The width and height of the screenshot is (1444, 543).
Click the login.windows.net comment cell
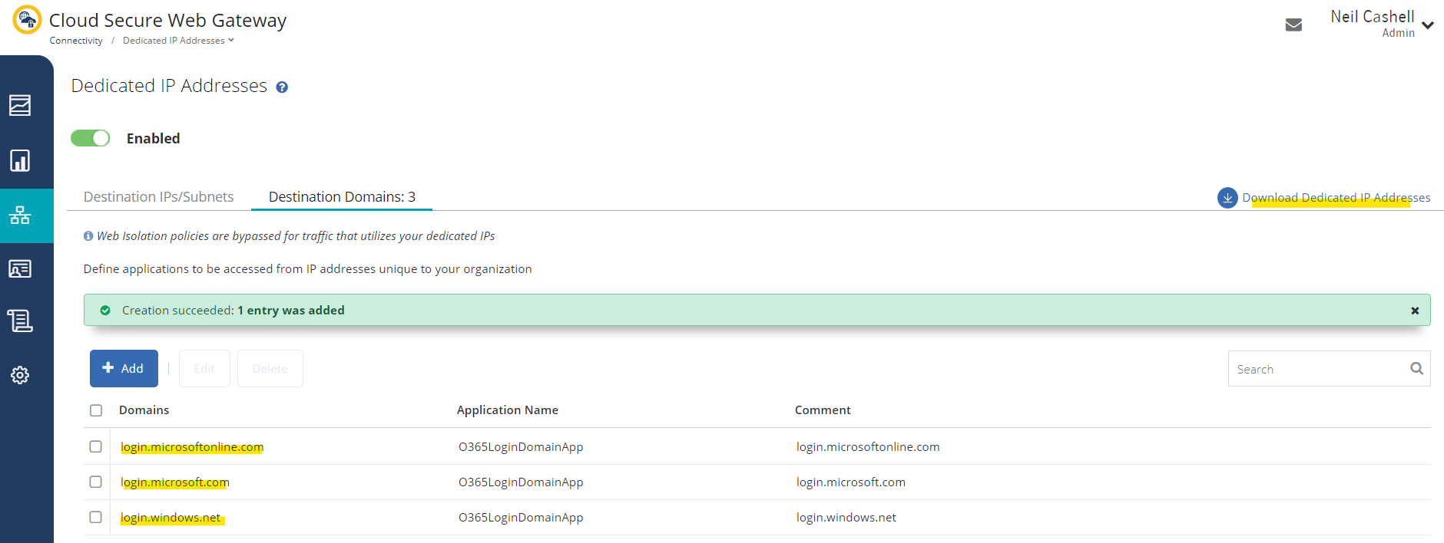846,518
